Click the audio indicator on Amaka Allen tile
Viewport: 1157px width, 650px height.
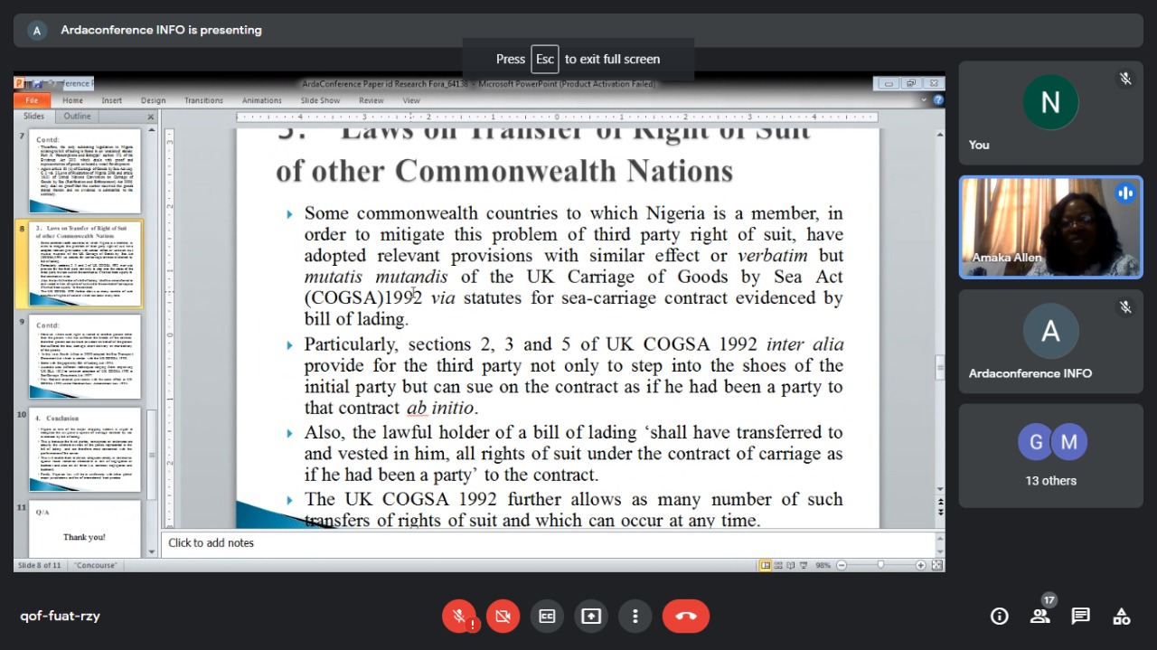click(1125, 193)
